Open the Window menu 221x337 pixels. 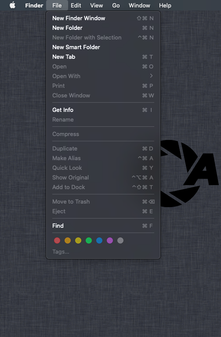point(139,5)
